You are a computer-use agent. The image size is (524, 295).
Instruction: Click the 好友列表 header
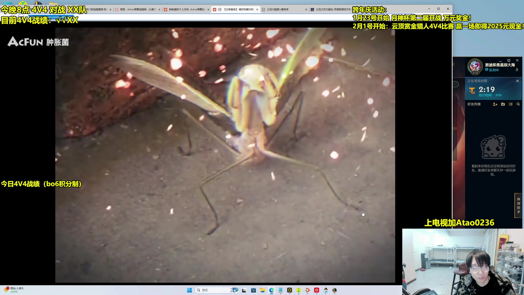474,104
